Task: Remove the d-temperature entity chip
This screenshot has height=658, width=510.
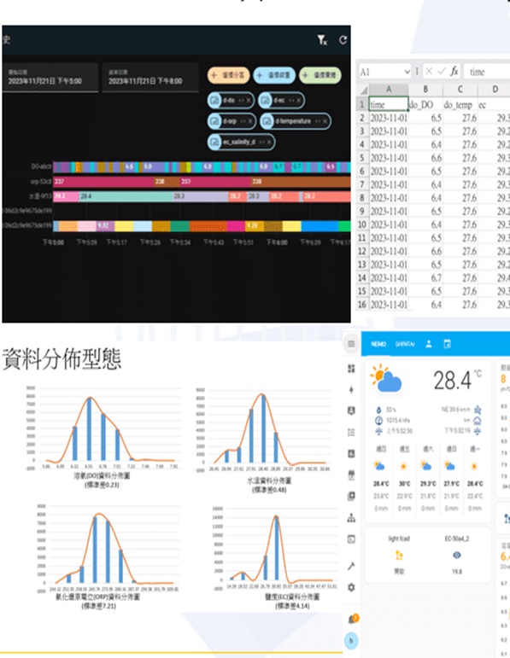Action: (x=325, y=121)
